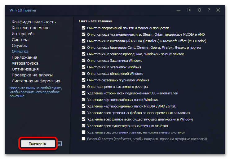Click the Применить button
This screenshot has width=230, height=159.
(38, 143)
